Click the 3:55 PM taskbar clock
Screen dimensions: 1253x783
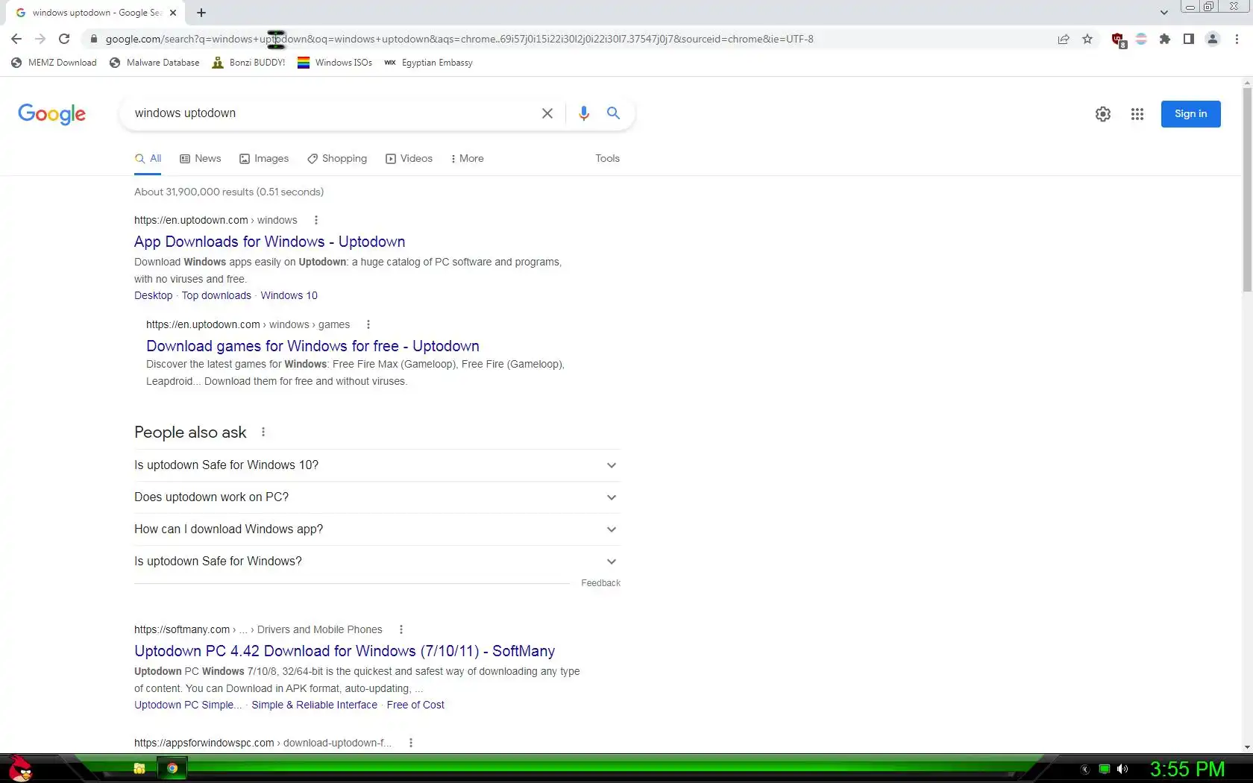[1187, 769]
